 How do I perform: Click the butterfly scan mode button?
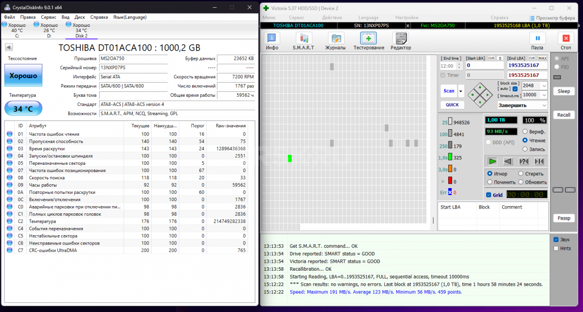(x=539, y=161)
